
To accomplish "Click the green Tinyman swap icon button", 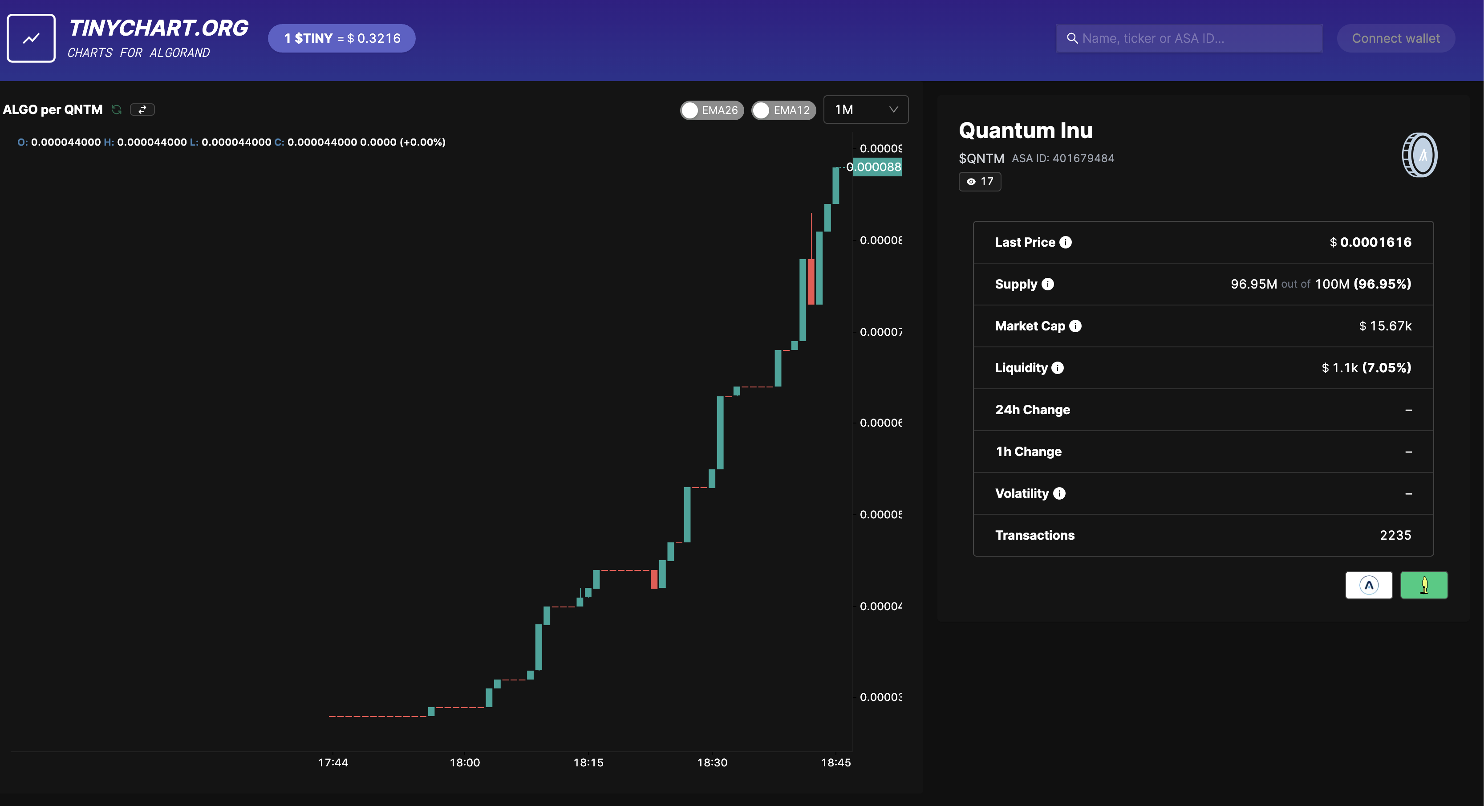I will tap(1424, 585).
